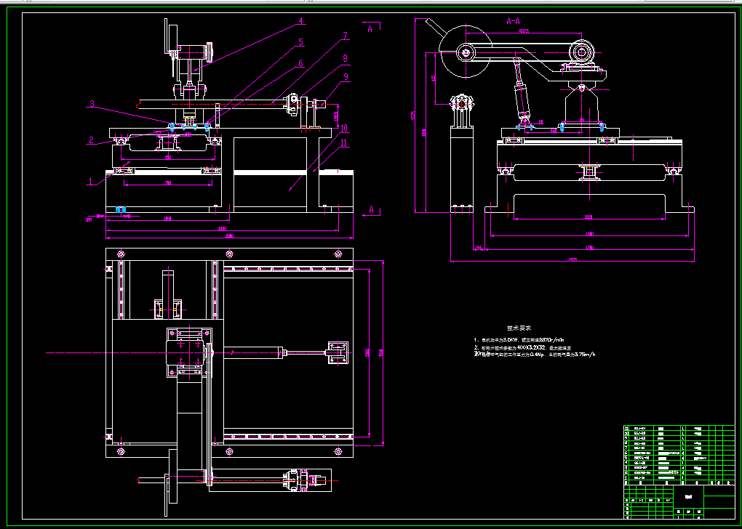Select part balloon number 11

pos(344,144)
